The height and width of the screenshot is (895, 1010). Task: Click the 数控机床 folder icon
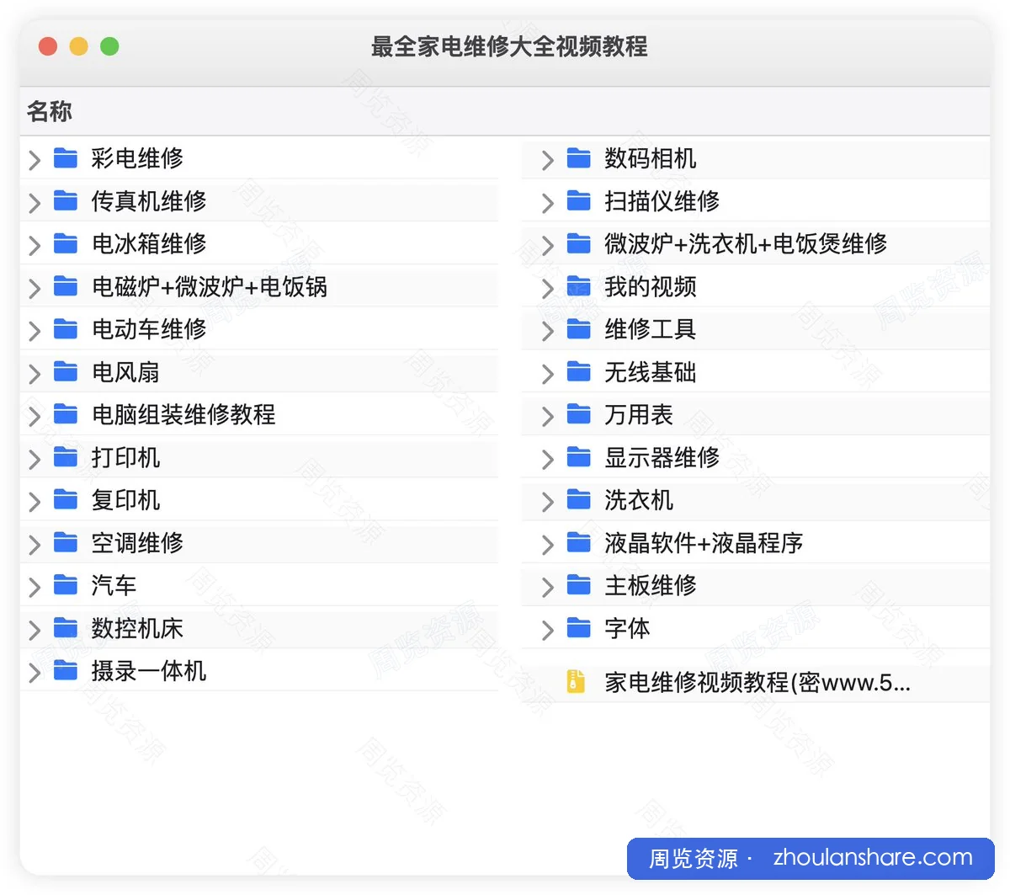click(66, 628)
